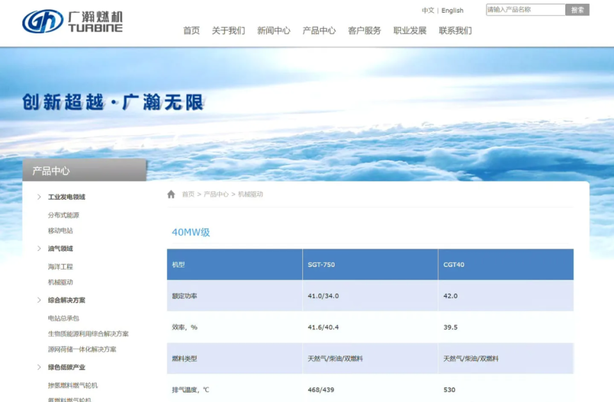Click the 产品中心 breadcrumb link
Image resolution: width=614 pixels, height=402 pixels.
pyautogui.click(x=214, y=194)
